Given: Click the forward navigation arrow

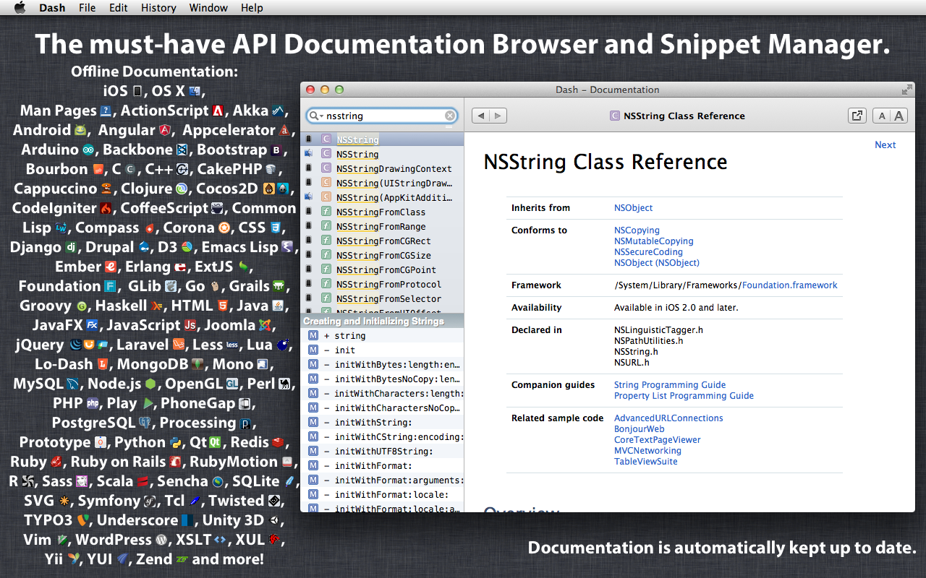Looking at the screenshot, I should [x=498, y=116].
